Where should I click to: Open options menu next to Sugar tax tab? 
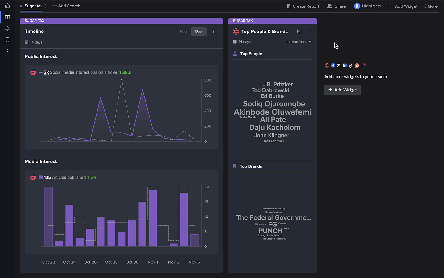(45, 6)
